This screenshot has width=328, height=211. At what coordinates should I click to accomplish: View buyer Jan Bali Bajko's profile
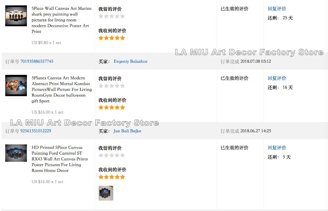point(127,131)
